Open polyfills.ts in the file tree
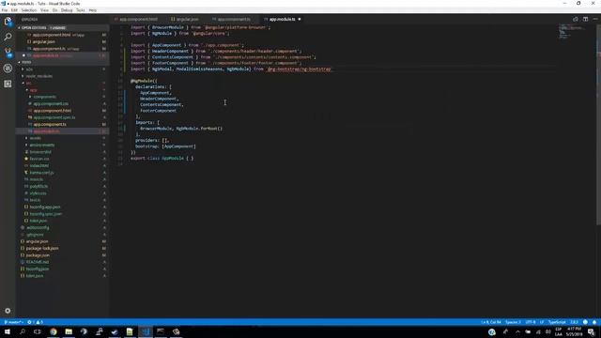This screenshot has width=601, height=338. (x=39, y=187)
